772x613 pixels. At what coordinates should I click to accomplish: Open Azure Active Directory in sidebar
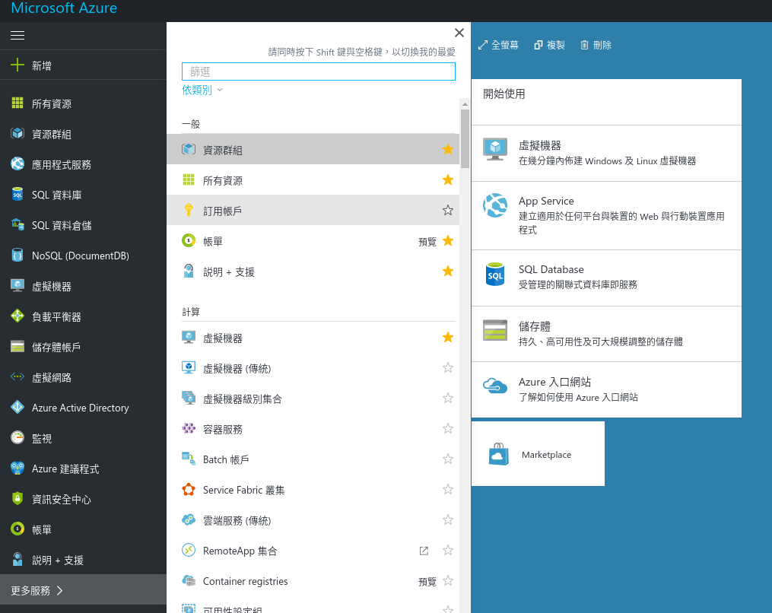[x=83, y=408]
